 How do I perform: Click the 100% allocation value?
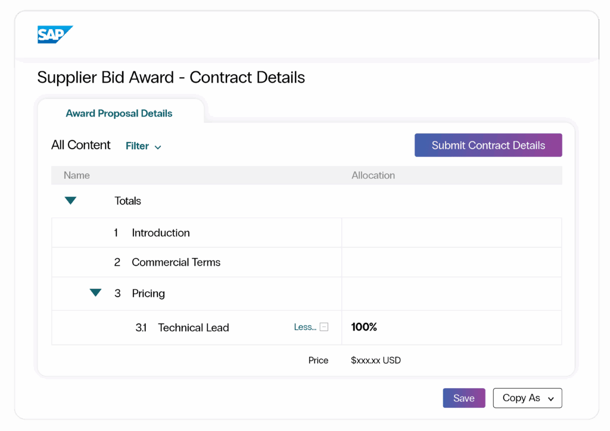point(364,327)
